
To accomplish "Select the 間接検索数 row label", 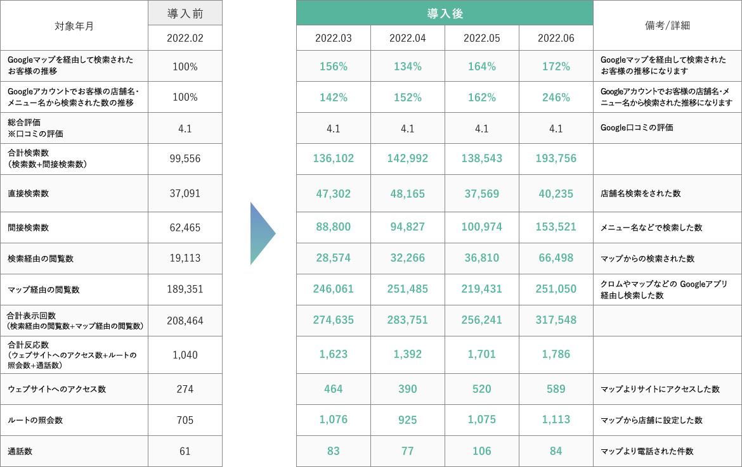I will pyautogui.click(x=29, y=227).
